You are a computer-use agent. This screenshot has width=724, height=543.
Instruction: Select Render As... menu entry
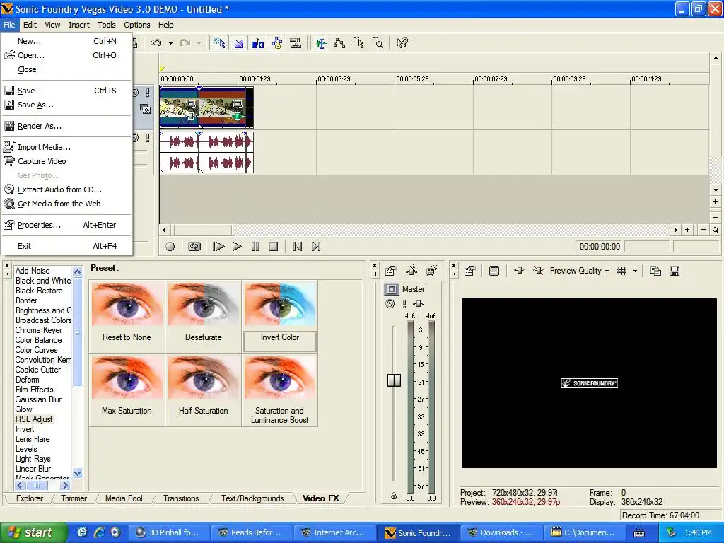[66, 126]
